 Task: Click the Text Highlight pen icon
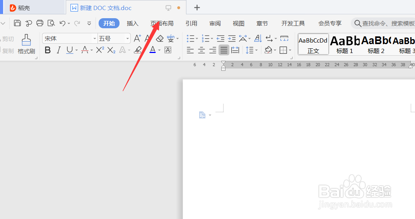[x=138, y=50]
